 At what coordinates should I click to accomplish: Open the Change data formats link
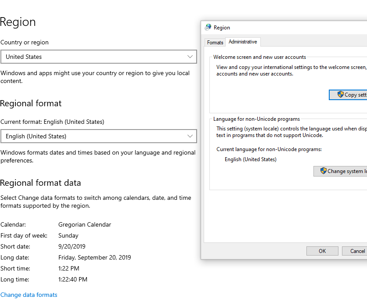coord(29,295)
